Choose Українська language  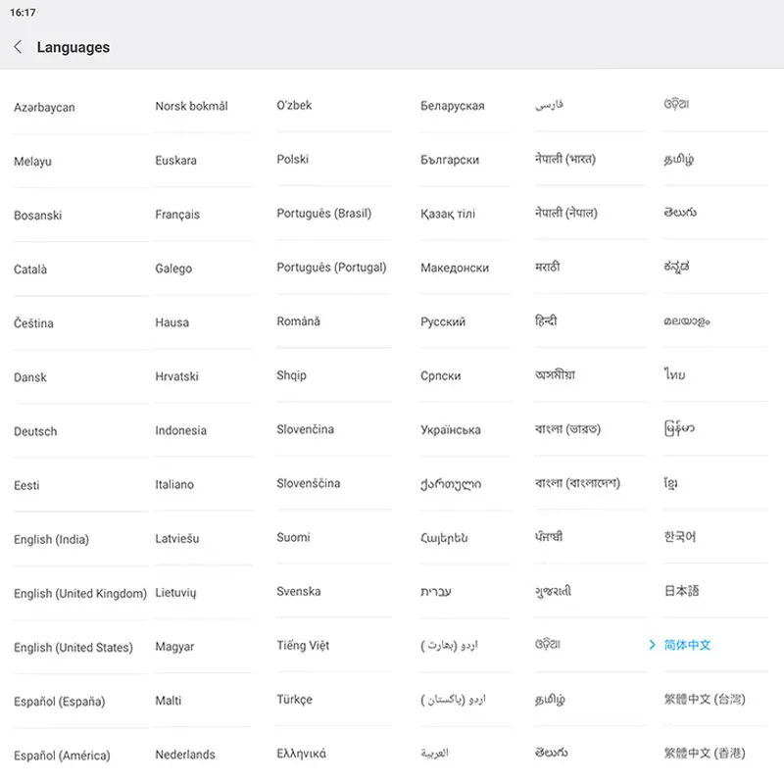click(451, 430)
